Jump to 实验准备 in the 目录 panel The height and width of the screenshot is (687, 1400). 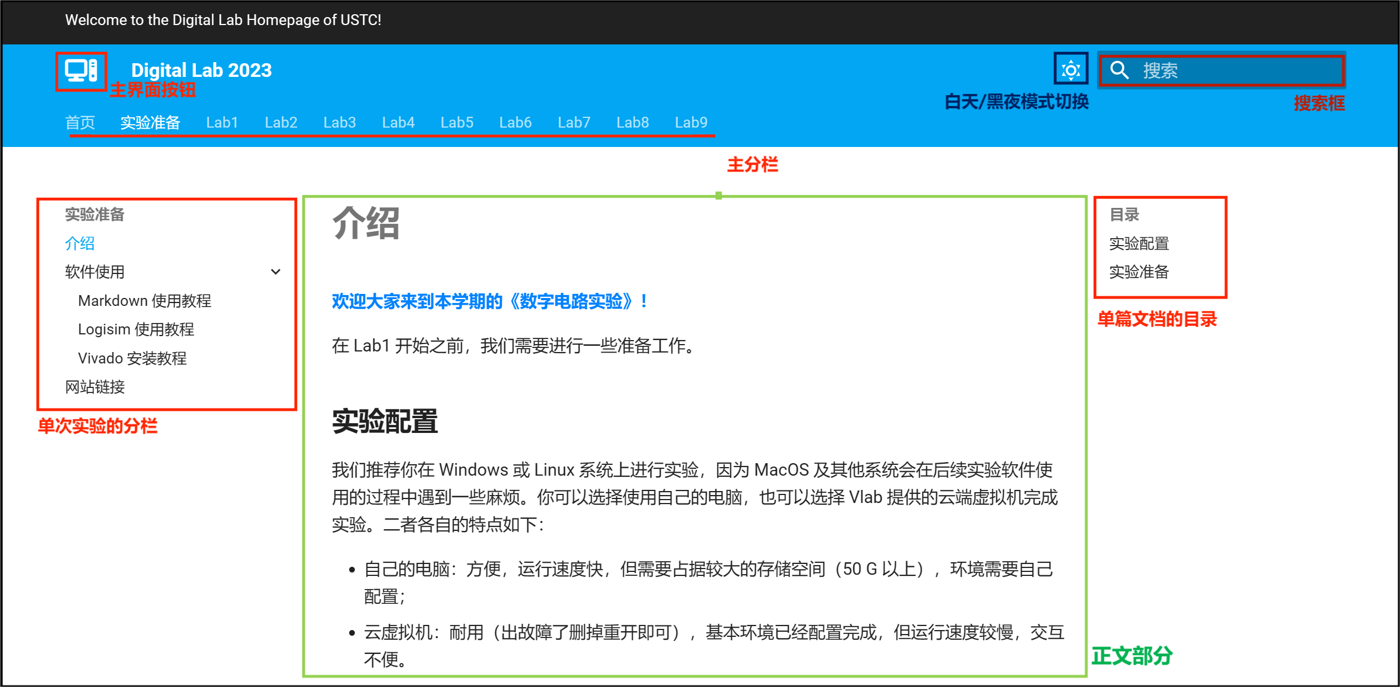(x=1139, y=272)
